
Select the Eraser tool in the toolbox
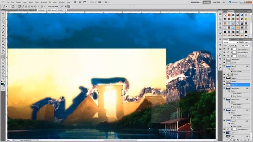(x=3, y=45)
